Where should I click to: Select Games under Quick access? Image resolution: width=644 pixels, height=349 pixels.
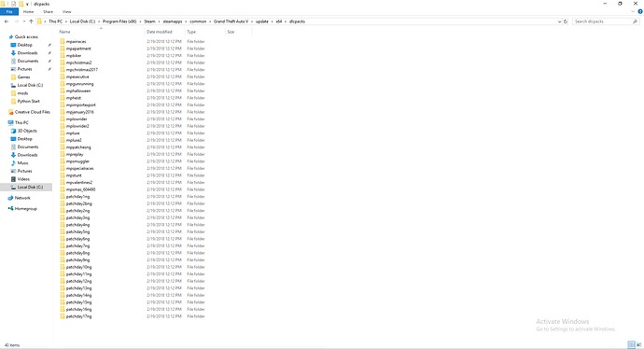point(23,77)
